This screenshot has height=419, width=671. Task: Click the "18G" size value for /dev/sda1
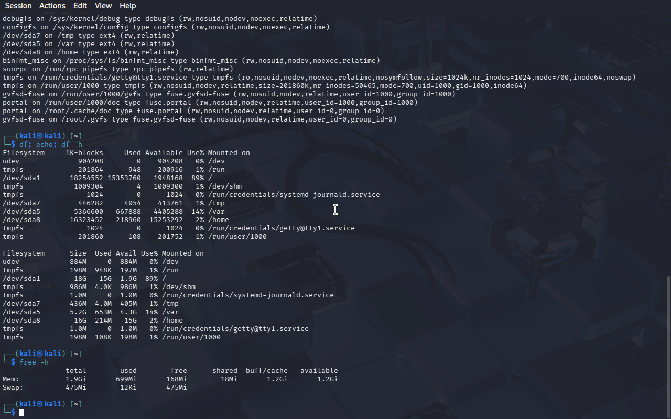click(x=80, y=278)
